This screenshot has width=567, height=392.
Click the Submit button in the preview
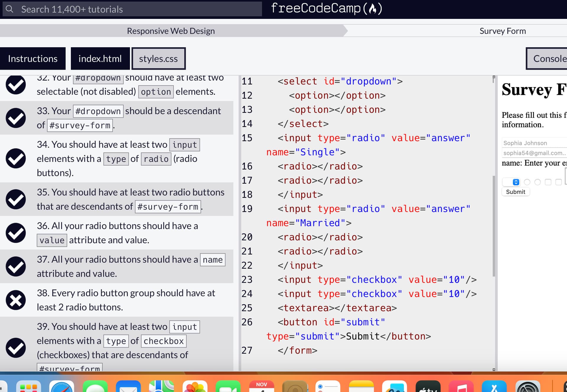point(516,192)
